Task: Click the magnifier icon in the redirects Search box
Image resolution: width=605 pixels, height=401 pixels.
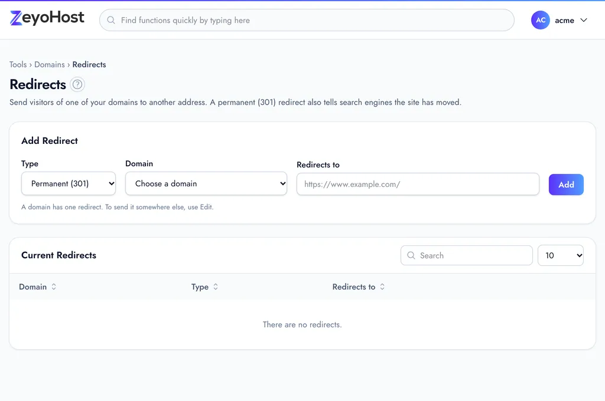Action: [411, 255]
